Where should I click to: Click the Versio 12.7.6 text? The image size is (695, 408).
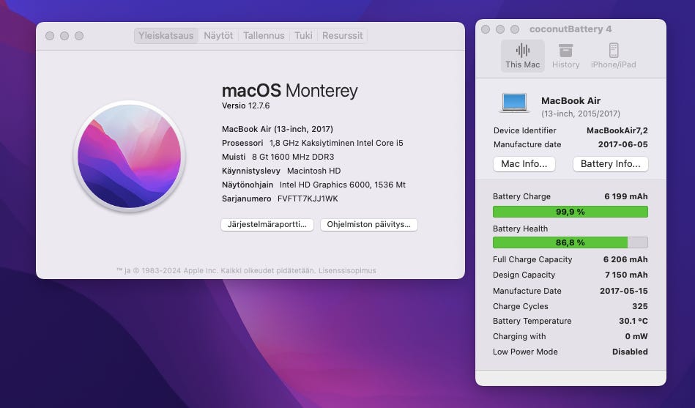(x=245, y=105)
